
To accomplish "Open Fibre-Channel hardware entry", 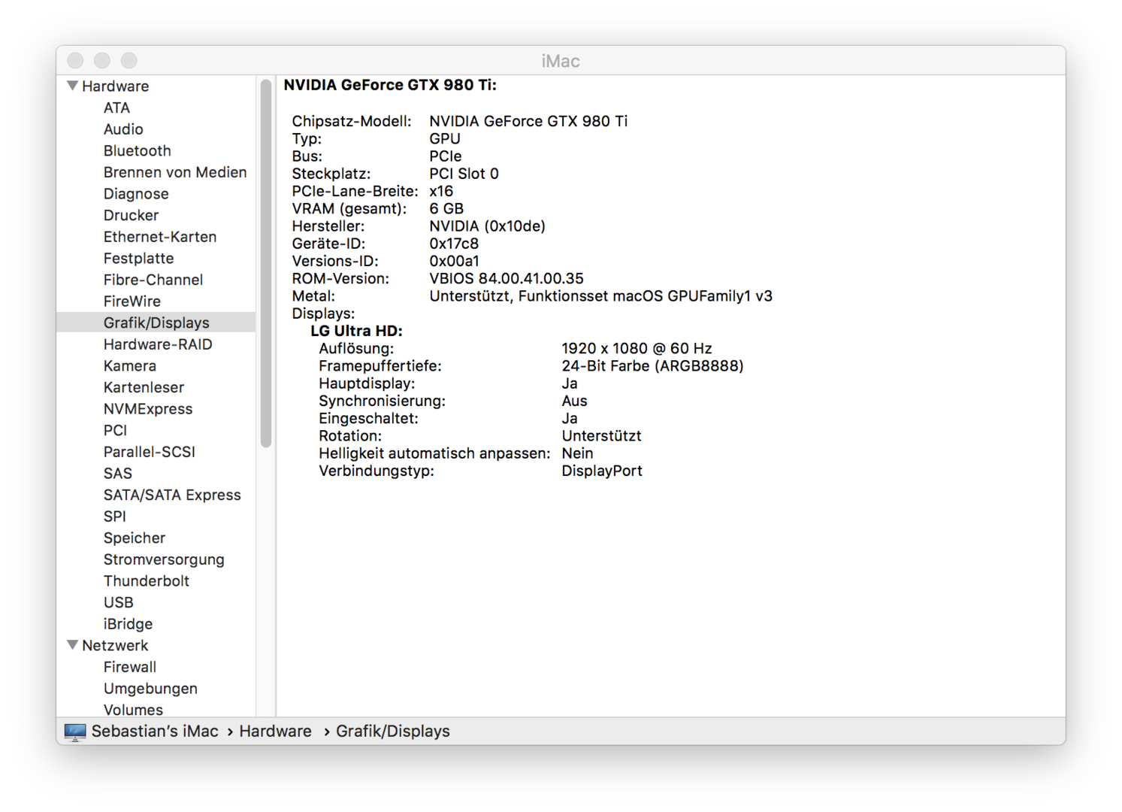I will [x=153, y=280].
